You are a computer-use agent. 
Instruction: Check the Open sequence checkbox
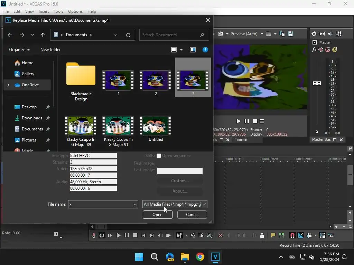click(x=159, y=156)
